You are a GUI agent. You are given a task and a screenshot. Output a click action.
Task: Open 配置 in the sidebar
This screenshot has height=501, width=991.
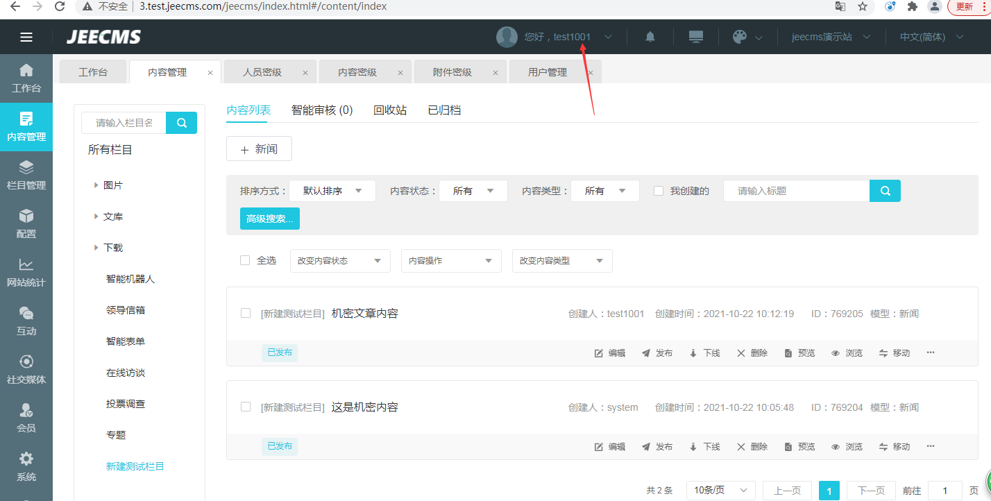(26, 224)
